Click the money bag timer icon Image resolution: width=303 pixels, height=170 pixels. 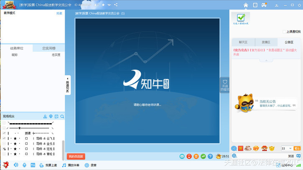pyautogui.click(x=219, y=156)
